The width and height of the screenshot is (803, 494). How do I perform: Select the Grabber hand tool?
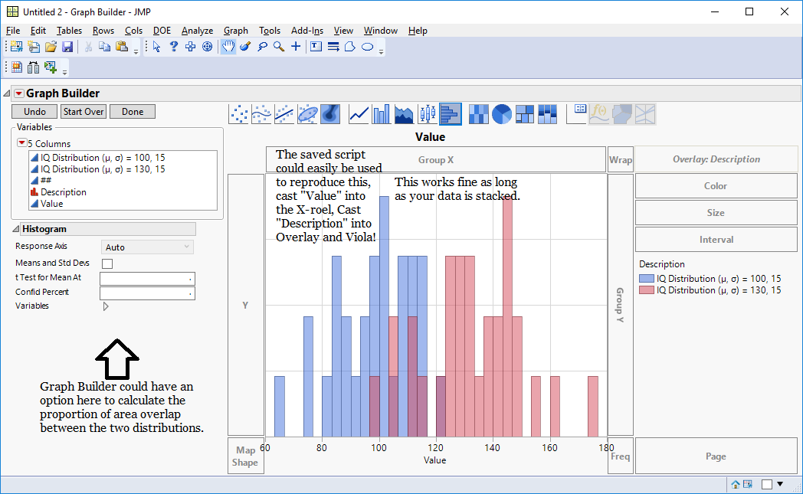pyautogui.click(x=228, y=47)
